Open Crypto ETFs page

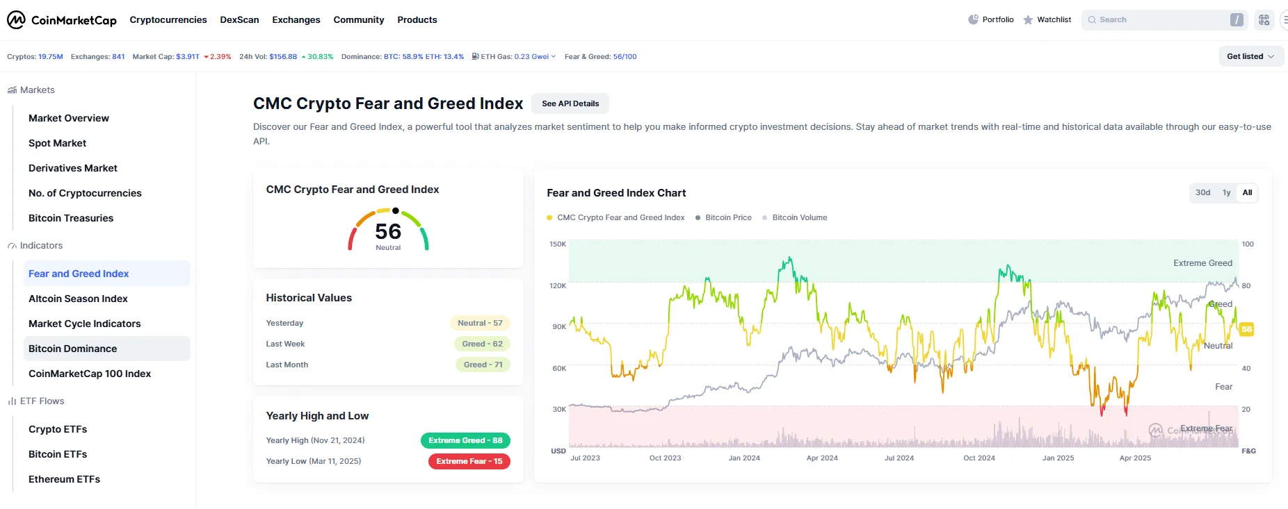[58, 429]
